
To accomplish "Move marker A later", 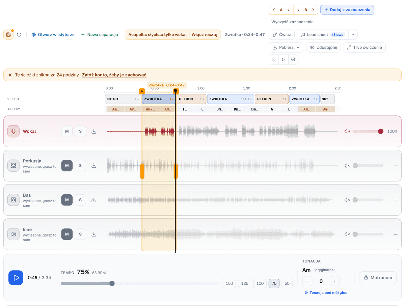I will tap(289, 10).
